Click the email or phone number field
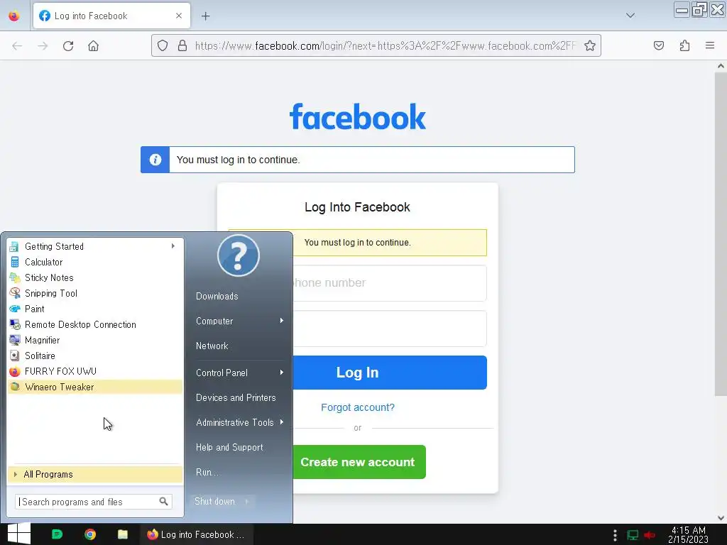727x545 pixels. [390, 282]
